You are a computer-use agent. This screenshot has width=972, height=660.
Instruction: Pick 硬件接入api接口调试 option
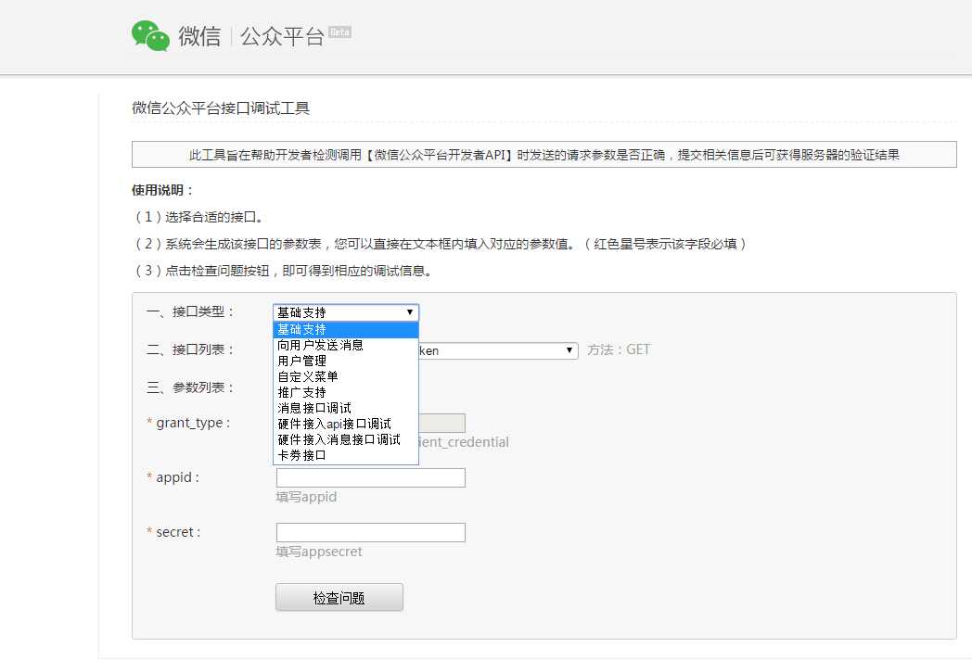tap(346, 424)
